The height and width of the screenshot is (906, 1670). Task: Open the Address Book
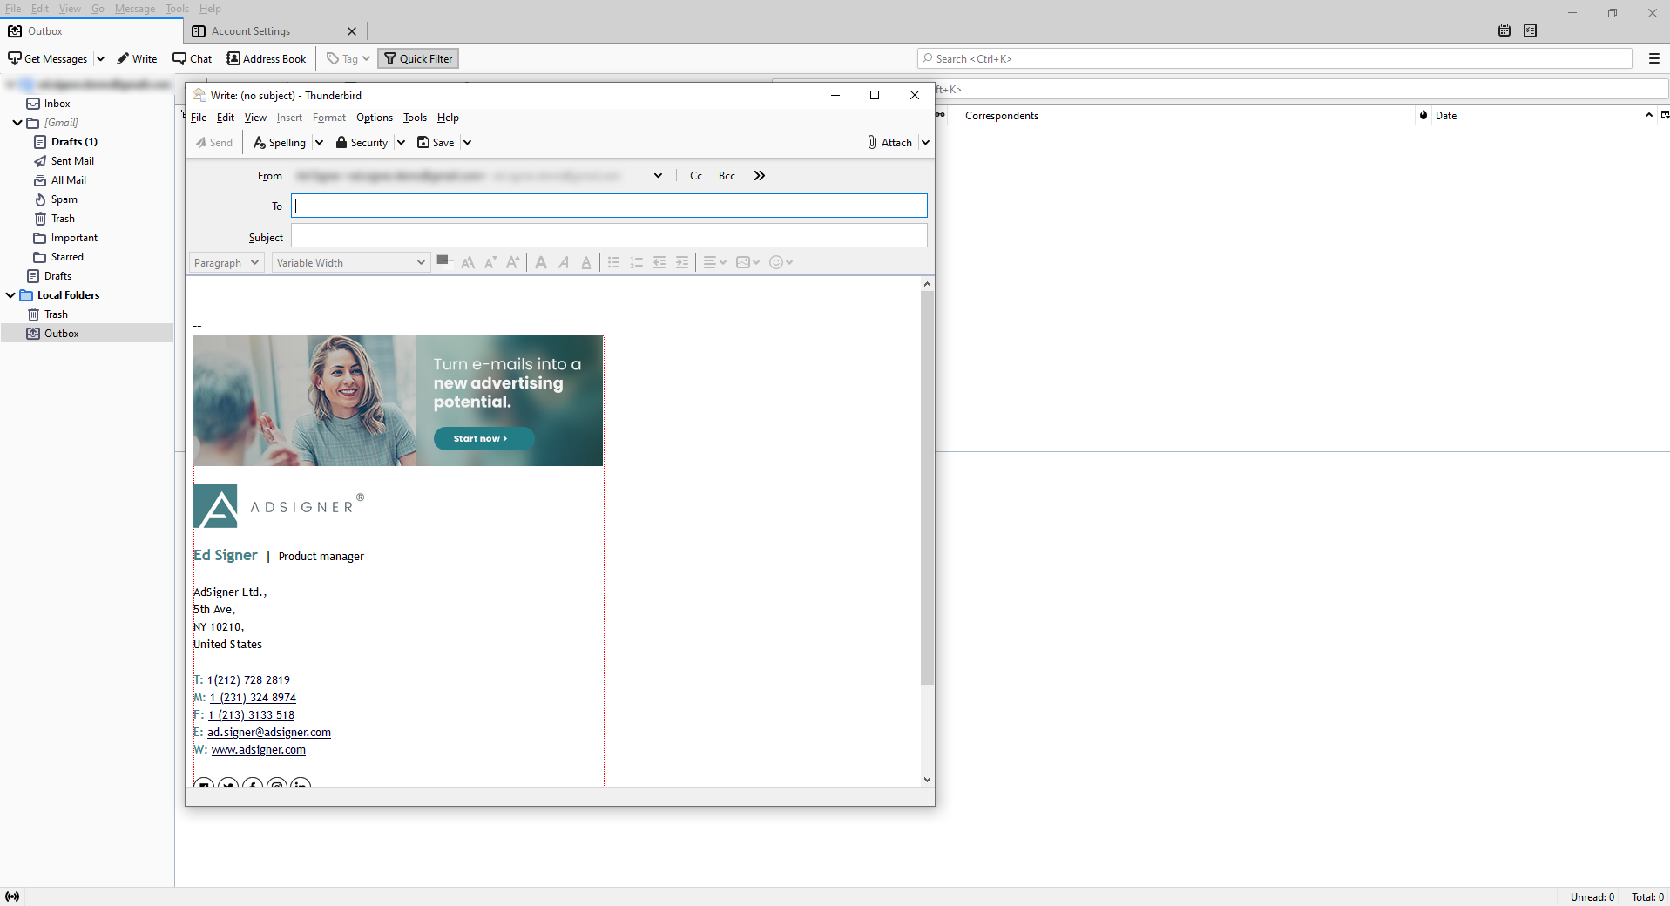267,58
